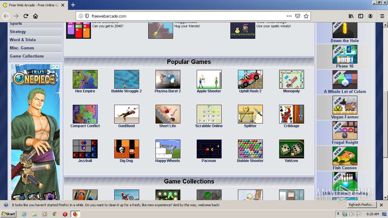Open the Jezzball game icon
Screen dimensions: 388x218
(85, 149)
